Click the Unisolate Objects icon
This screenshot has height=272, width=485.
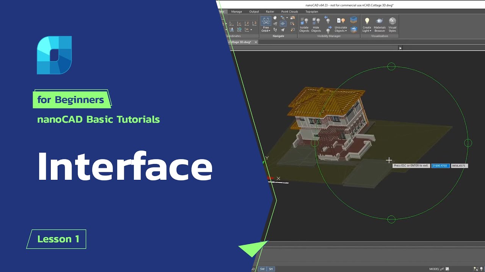[x=341, y=21]
